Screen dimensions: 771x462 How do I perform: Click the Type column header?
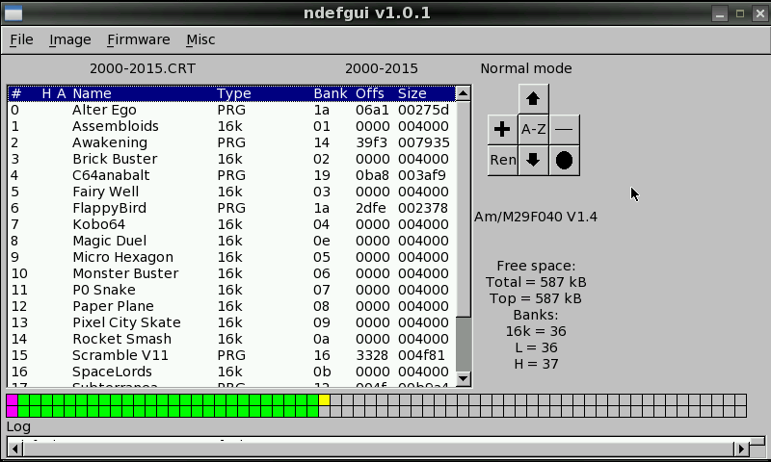point(234,93)
